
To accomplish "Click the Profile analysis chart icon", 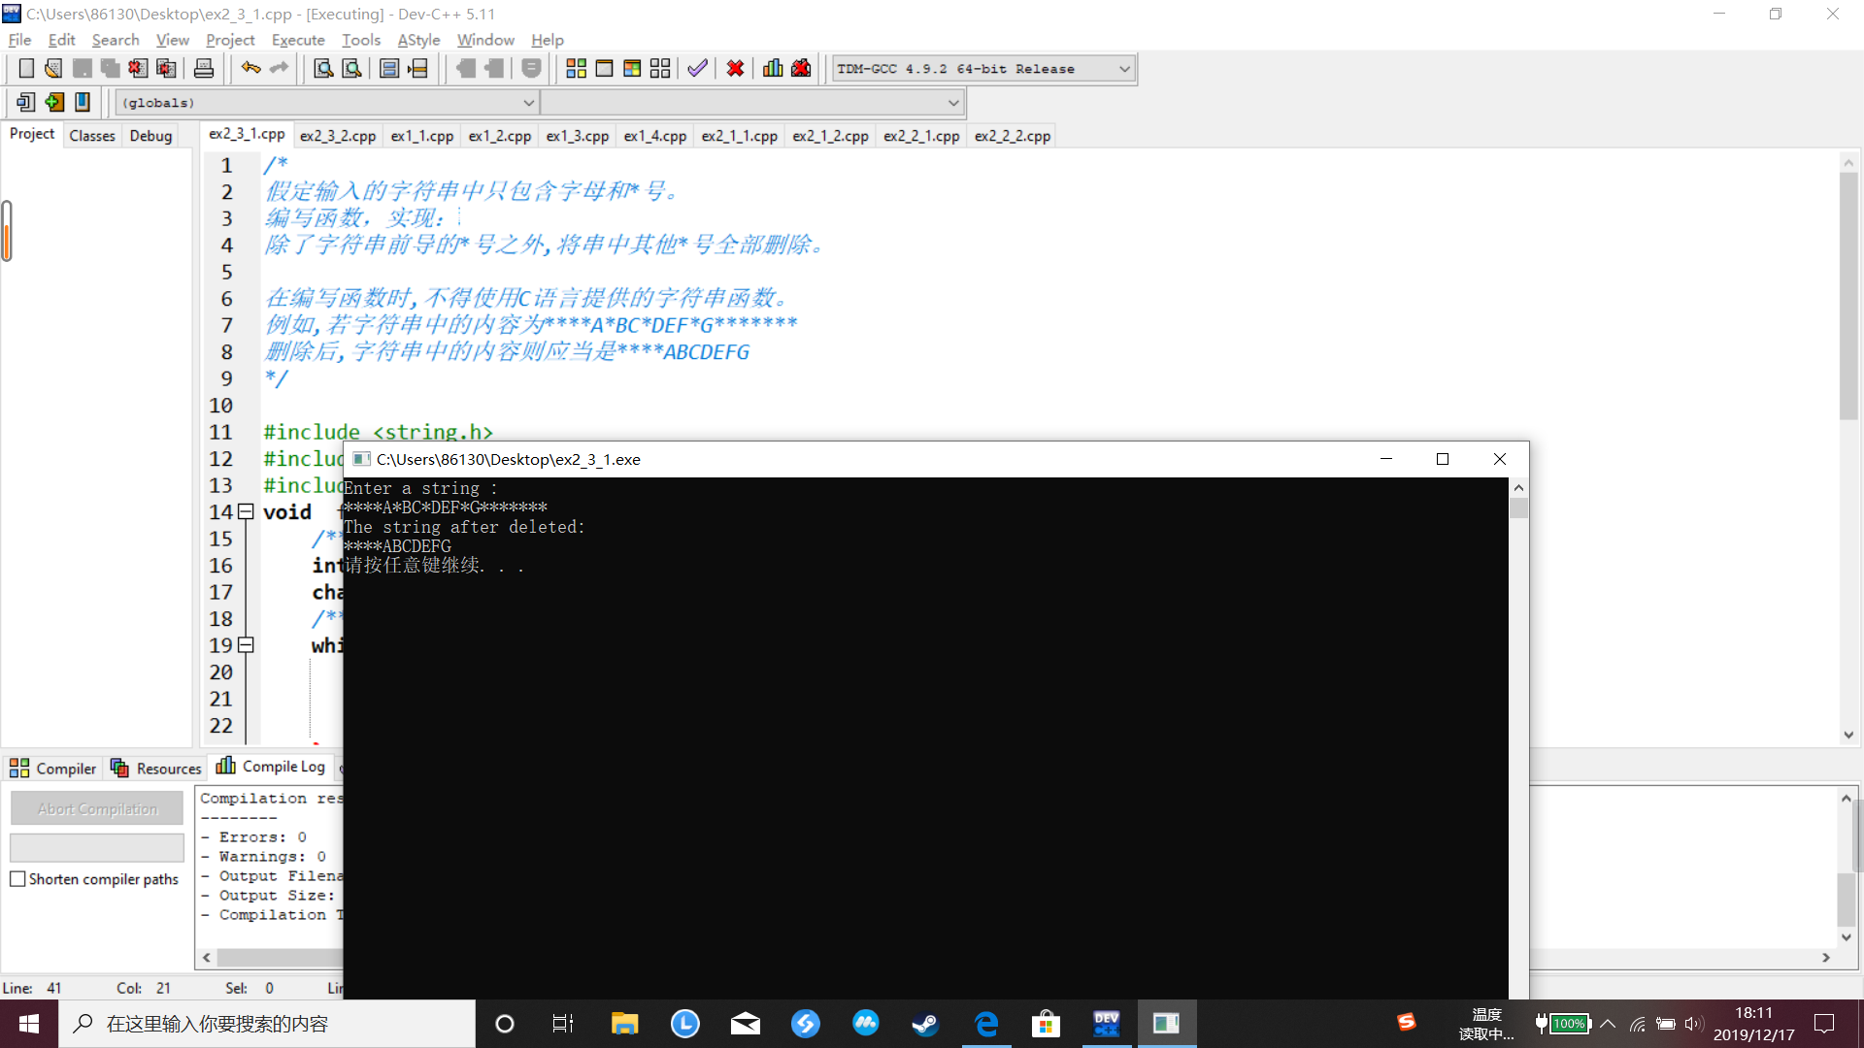I will (x=773, y=68).
